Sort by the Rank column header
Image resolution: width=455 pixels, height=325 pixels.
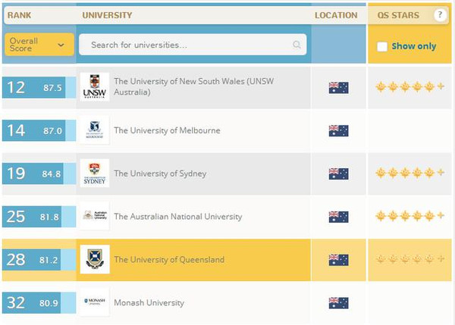point(19,15)
